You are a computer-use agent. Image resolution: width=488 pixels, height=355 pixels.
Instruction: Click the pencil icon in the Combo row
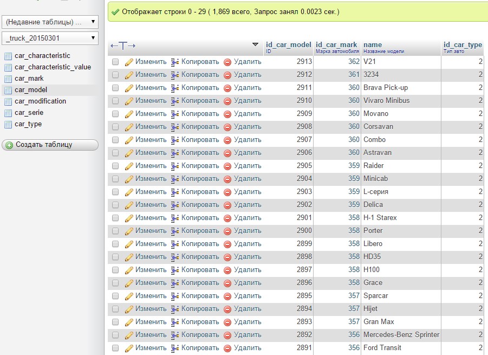129,140
